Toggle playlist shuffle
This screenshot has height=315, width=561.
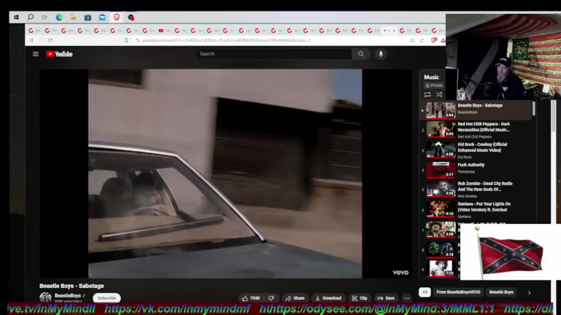click(x=439, y=94)
